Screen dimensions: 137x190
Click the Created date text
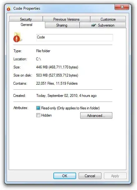pos(66,96)
